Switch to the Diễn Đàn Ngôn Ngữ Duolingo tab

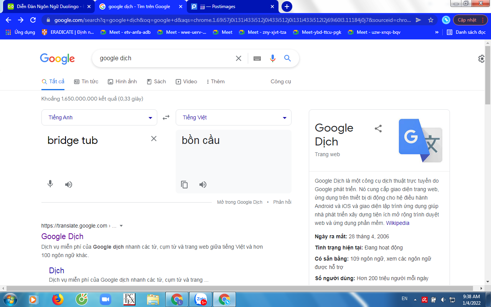point(49,7)
